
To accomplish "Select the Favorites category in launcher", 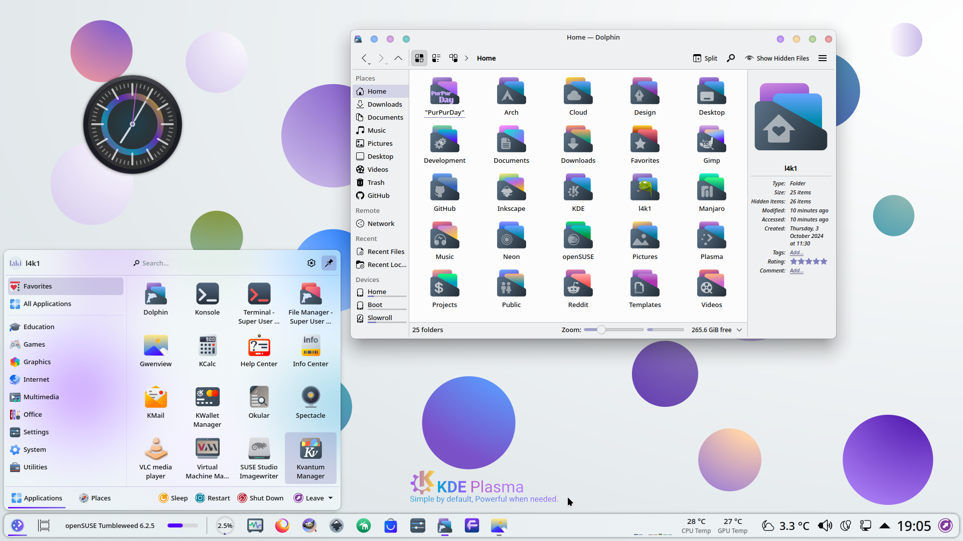I will [x=66, y=286].
